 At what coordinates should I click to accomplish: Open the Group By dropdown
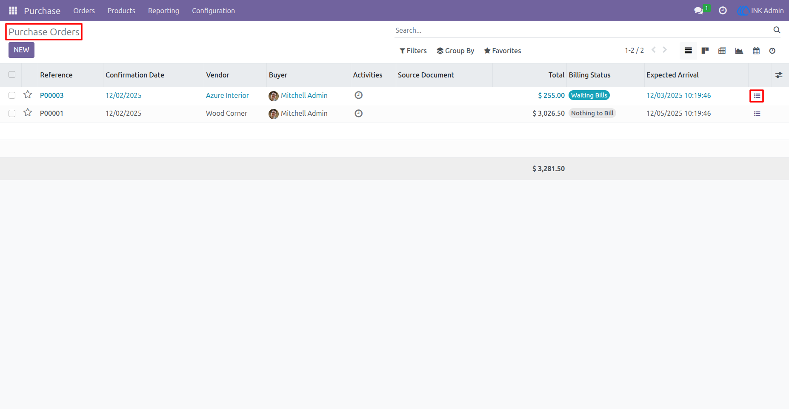coord(455,51)
